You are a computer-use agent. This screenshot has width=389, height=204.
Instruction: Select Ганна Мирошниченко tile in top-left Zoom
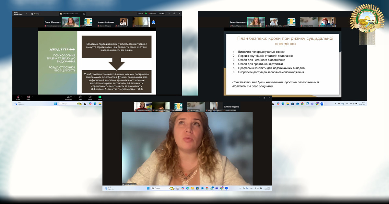click(x=53, y=22)
